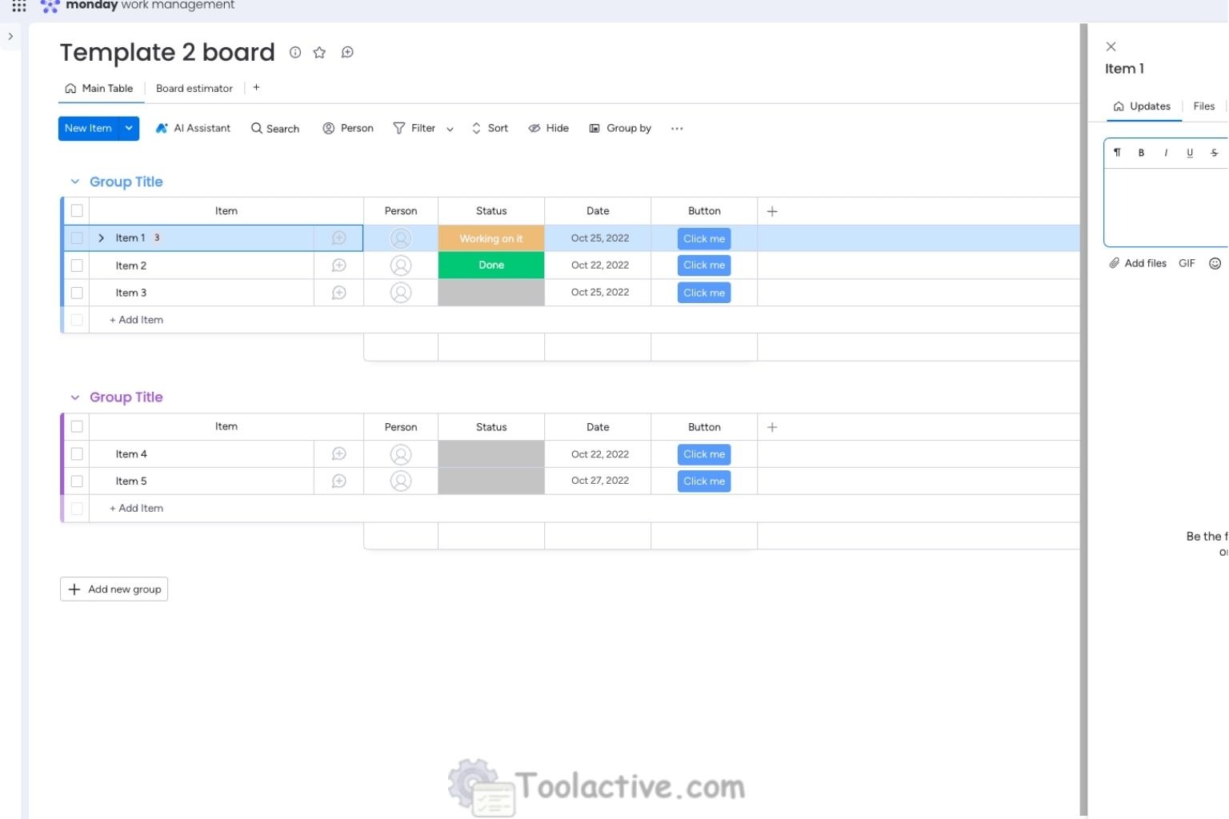The image size is (1229, 819).
Task: Switch to the Board estimator tab
Action: click(194, 89)
